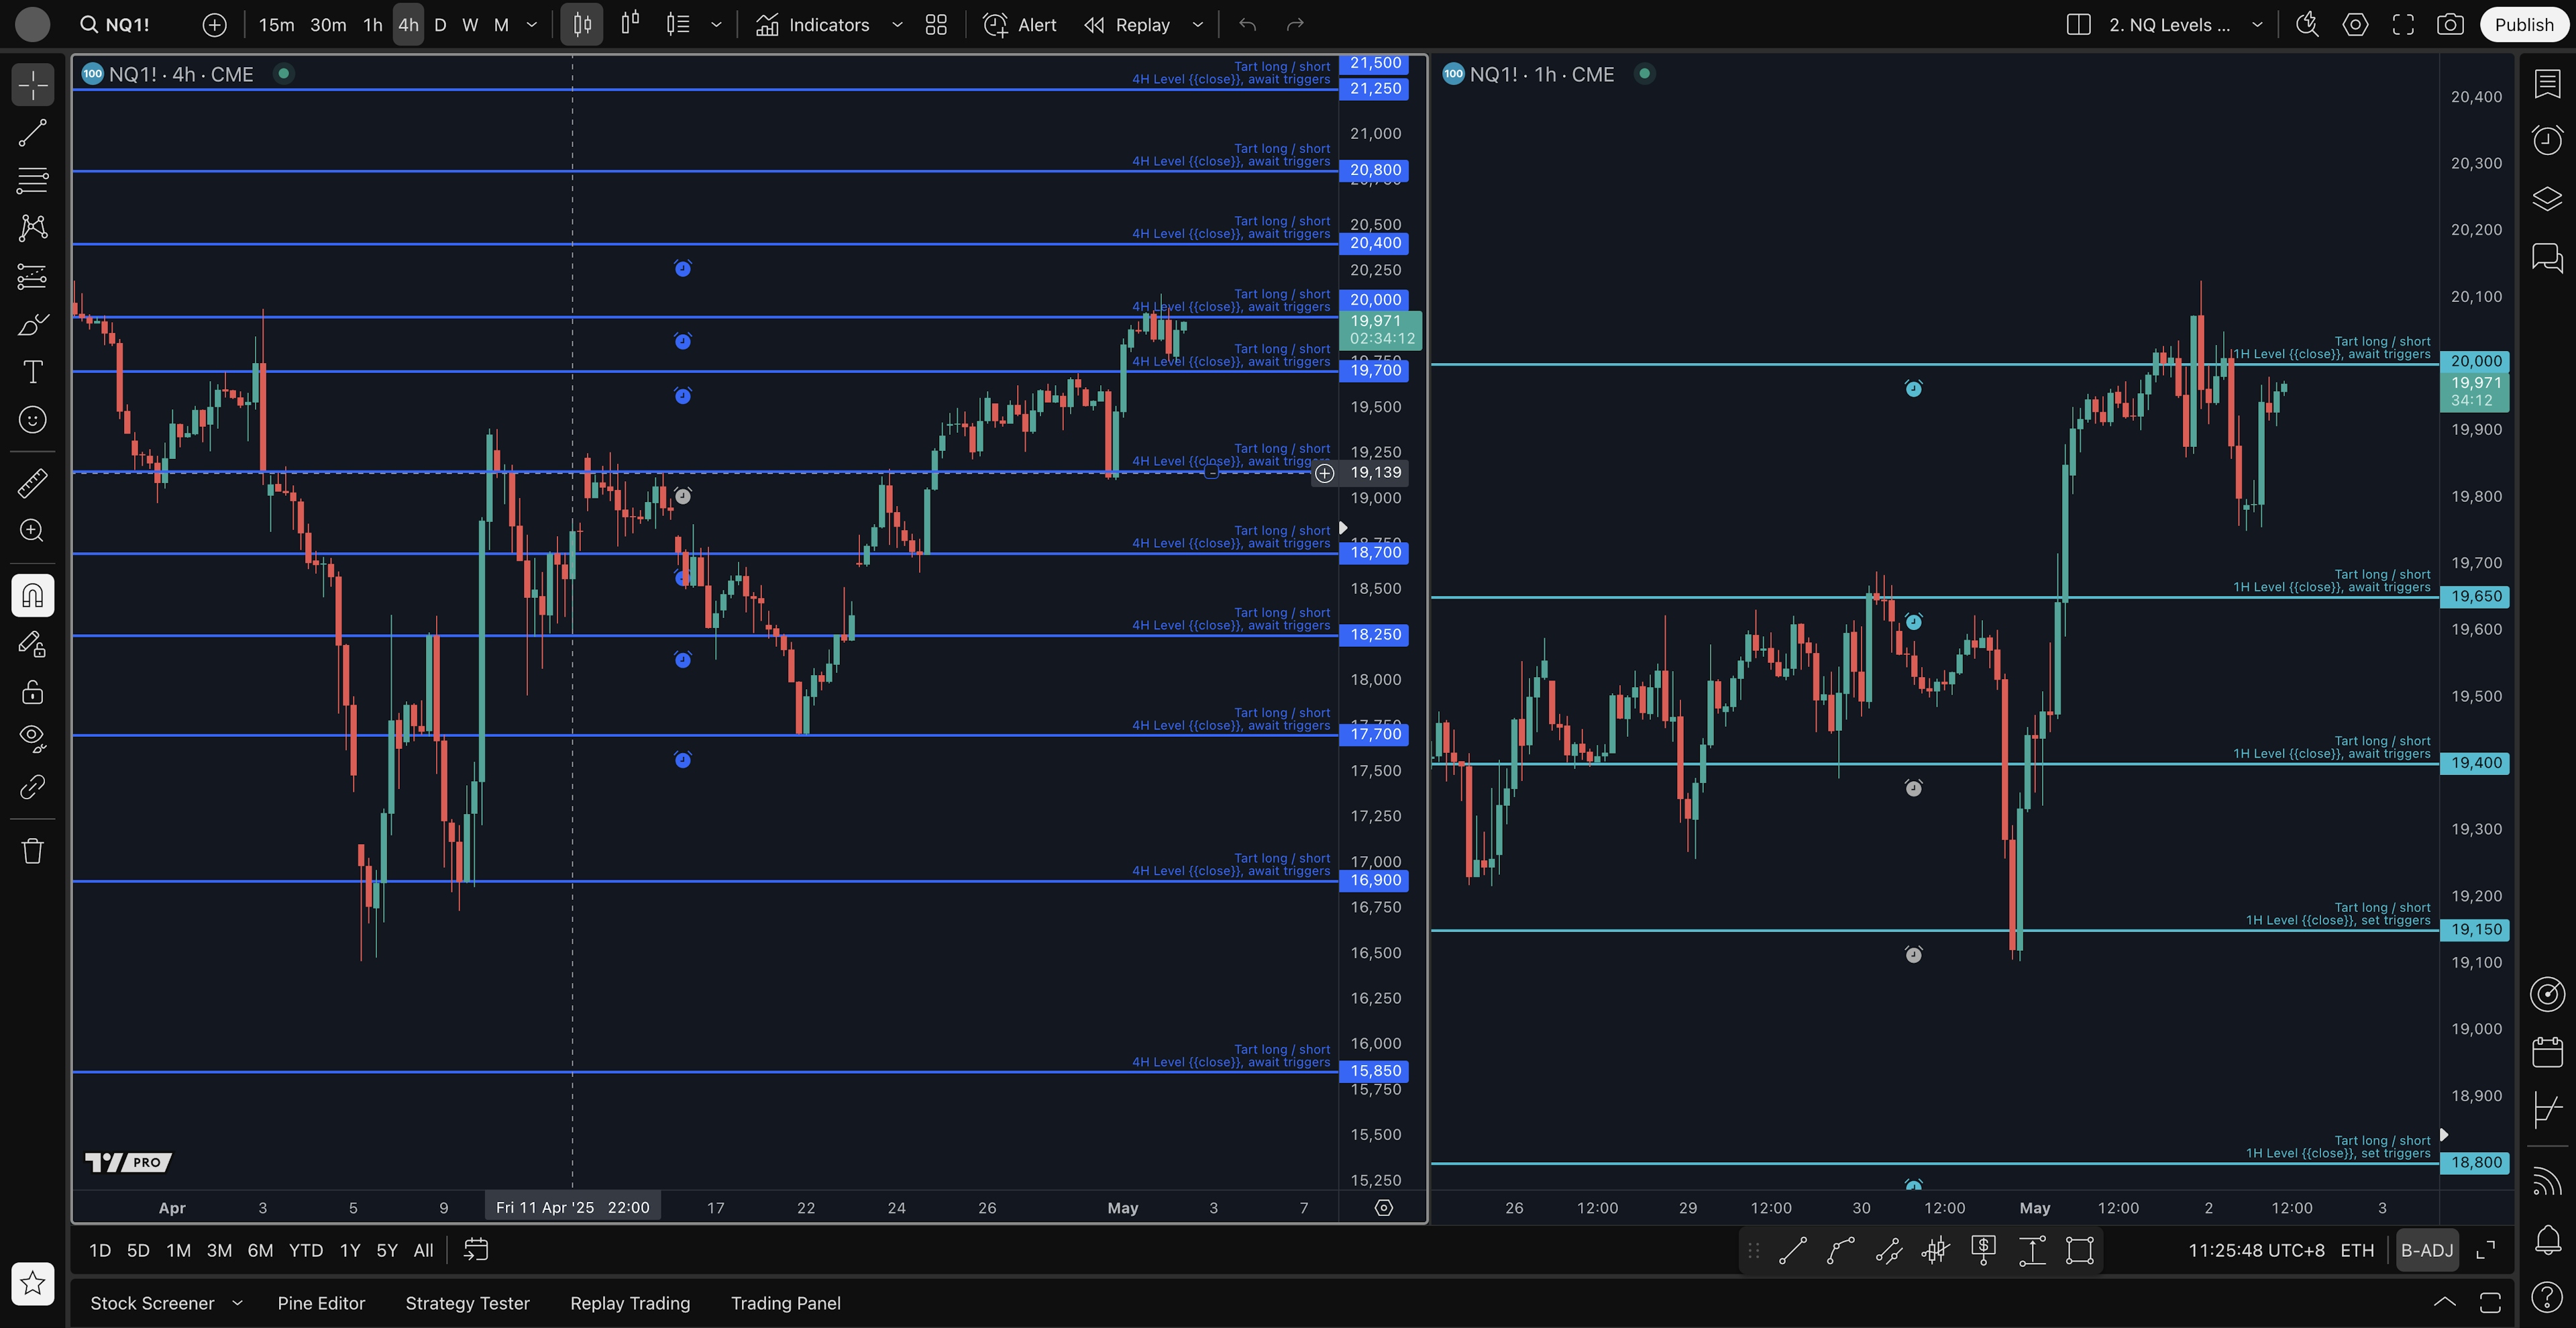Open the Pine Editor tab

[x=321, y=1303]
